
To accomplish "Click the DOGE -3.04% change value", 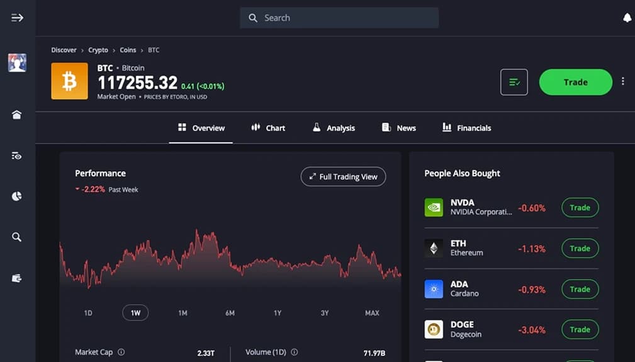I will pos(532,330).
